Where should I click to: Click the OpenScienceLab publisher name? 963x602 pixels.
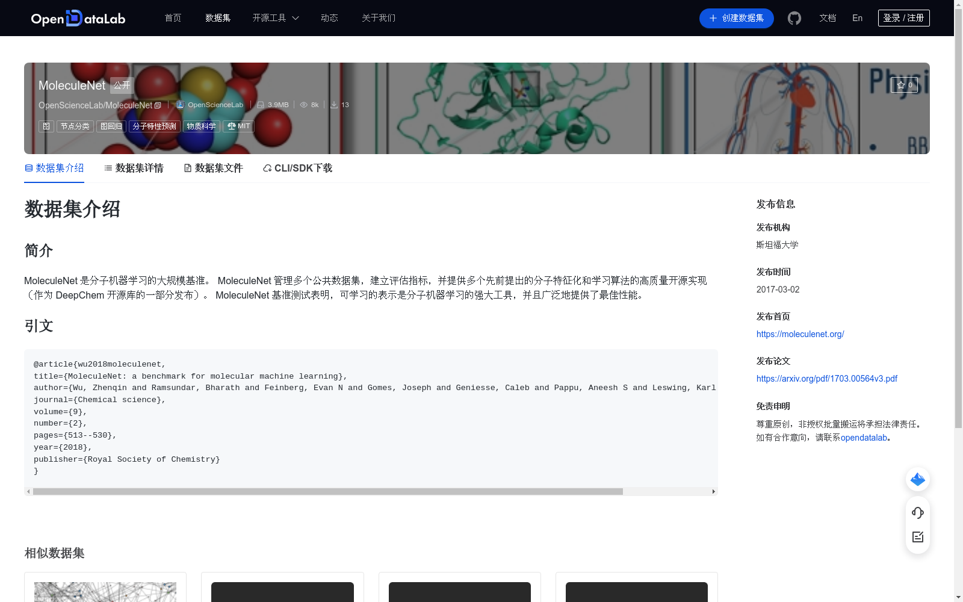pos(215,105)
